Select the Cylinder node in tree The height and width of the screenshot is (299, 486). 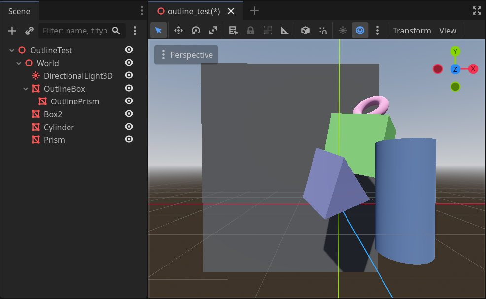59,128
